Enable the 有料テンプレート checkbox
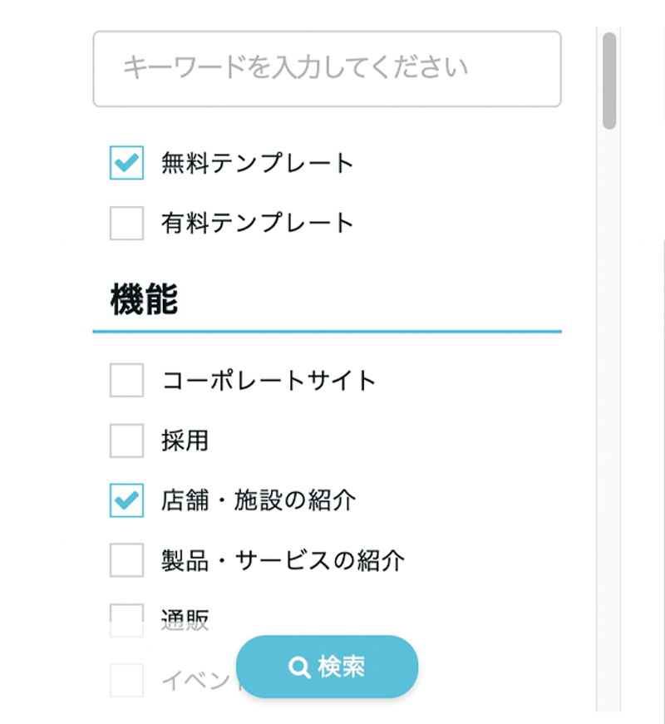This screenshot has width=665, height=724. 126,223
